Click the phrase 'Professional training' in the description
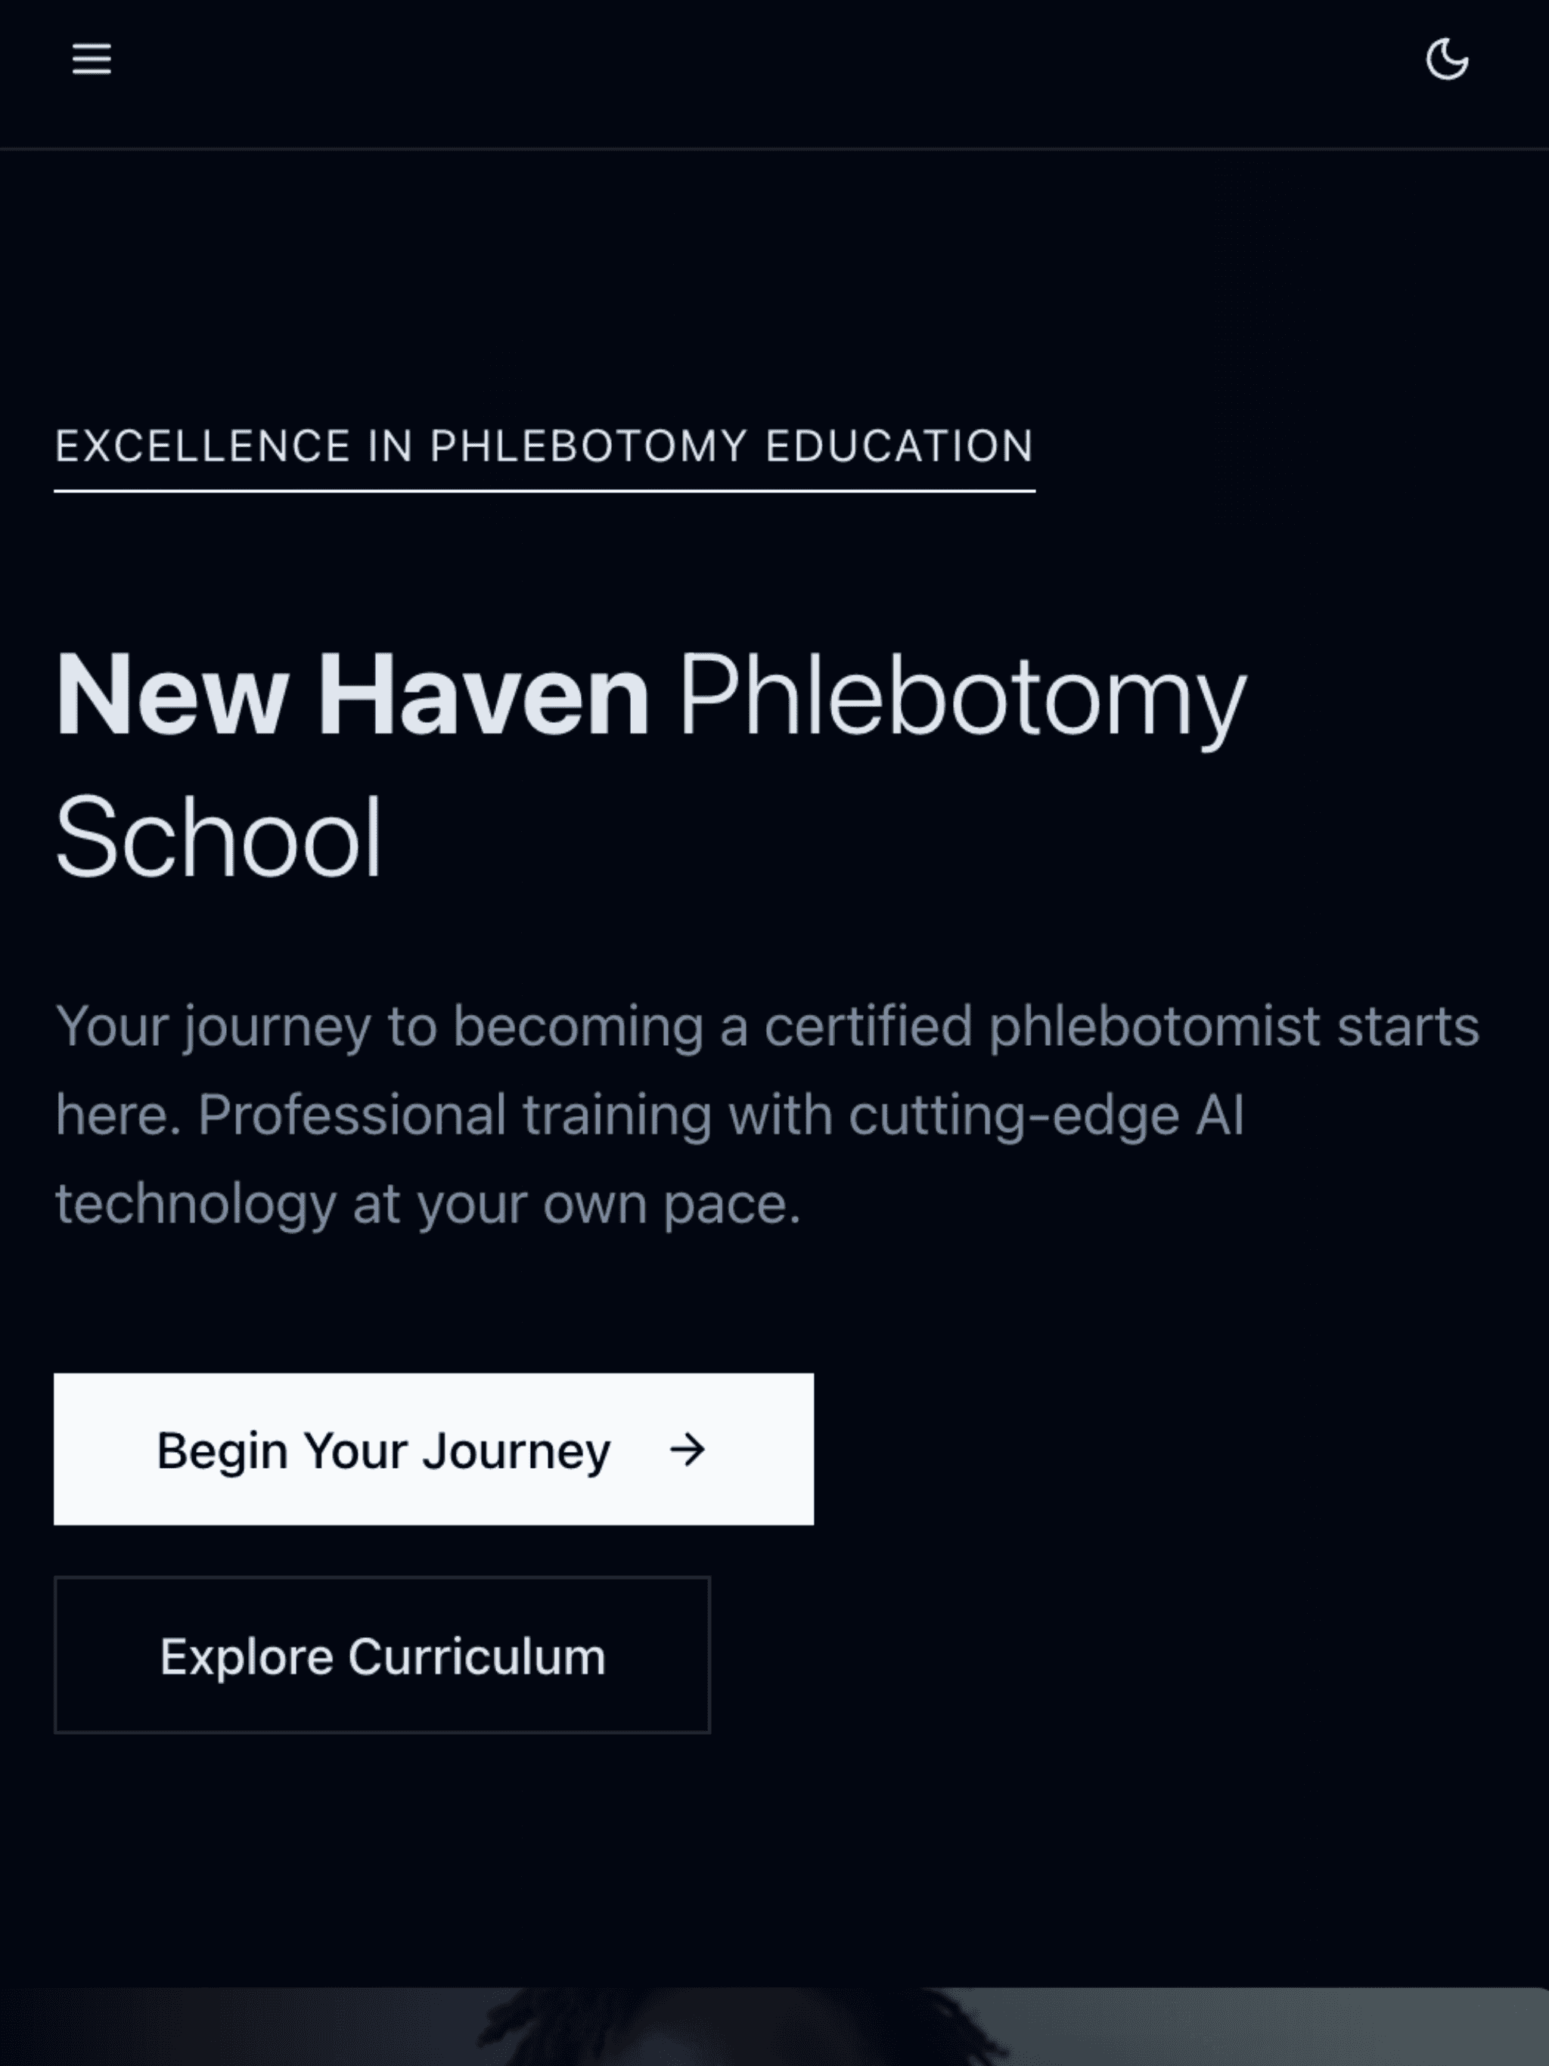 [351, 1115]
